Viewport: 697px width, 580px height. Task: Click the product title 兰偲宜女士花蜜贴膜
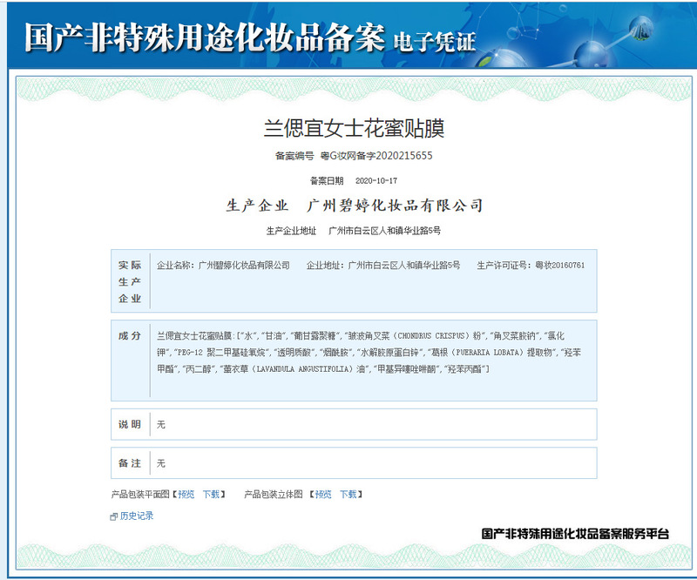pyautogui.click(x=354, y=128)
